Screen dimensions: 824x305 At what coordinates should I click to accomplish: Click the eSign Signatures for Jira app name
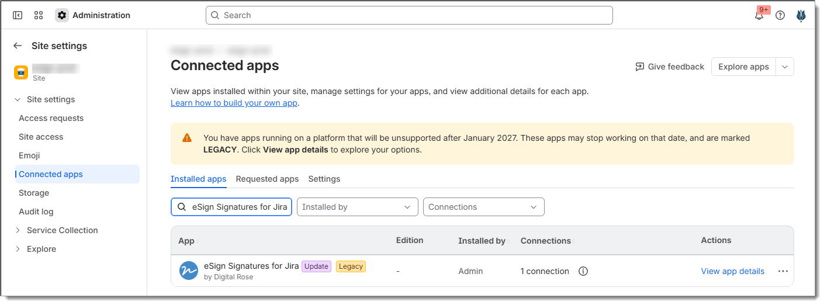[x=251, y=266]
